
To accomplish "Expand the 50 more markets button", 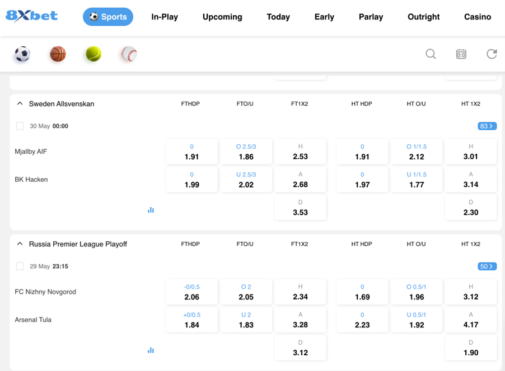I will point(487,267).
